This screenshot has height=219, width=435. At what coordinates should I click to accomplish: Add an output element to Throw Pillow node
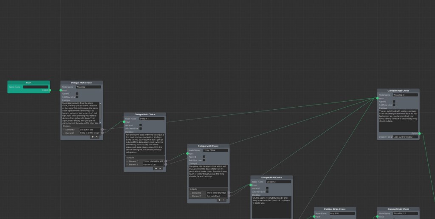(219, 200)
